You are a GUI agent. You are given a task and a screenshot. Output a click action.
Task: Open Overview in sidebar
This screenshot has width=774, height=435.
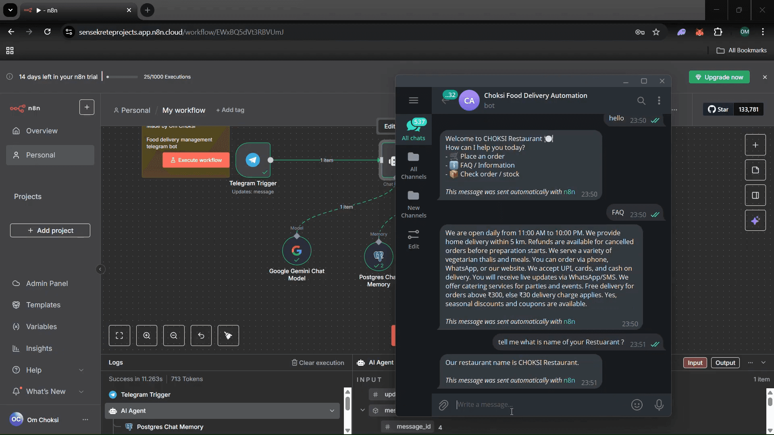50,131
